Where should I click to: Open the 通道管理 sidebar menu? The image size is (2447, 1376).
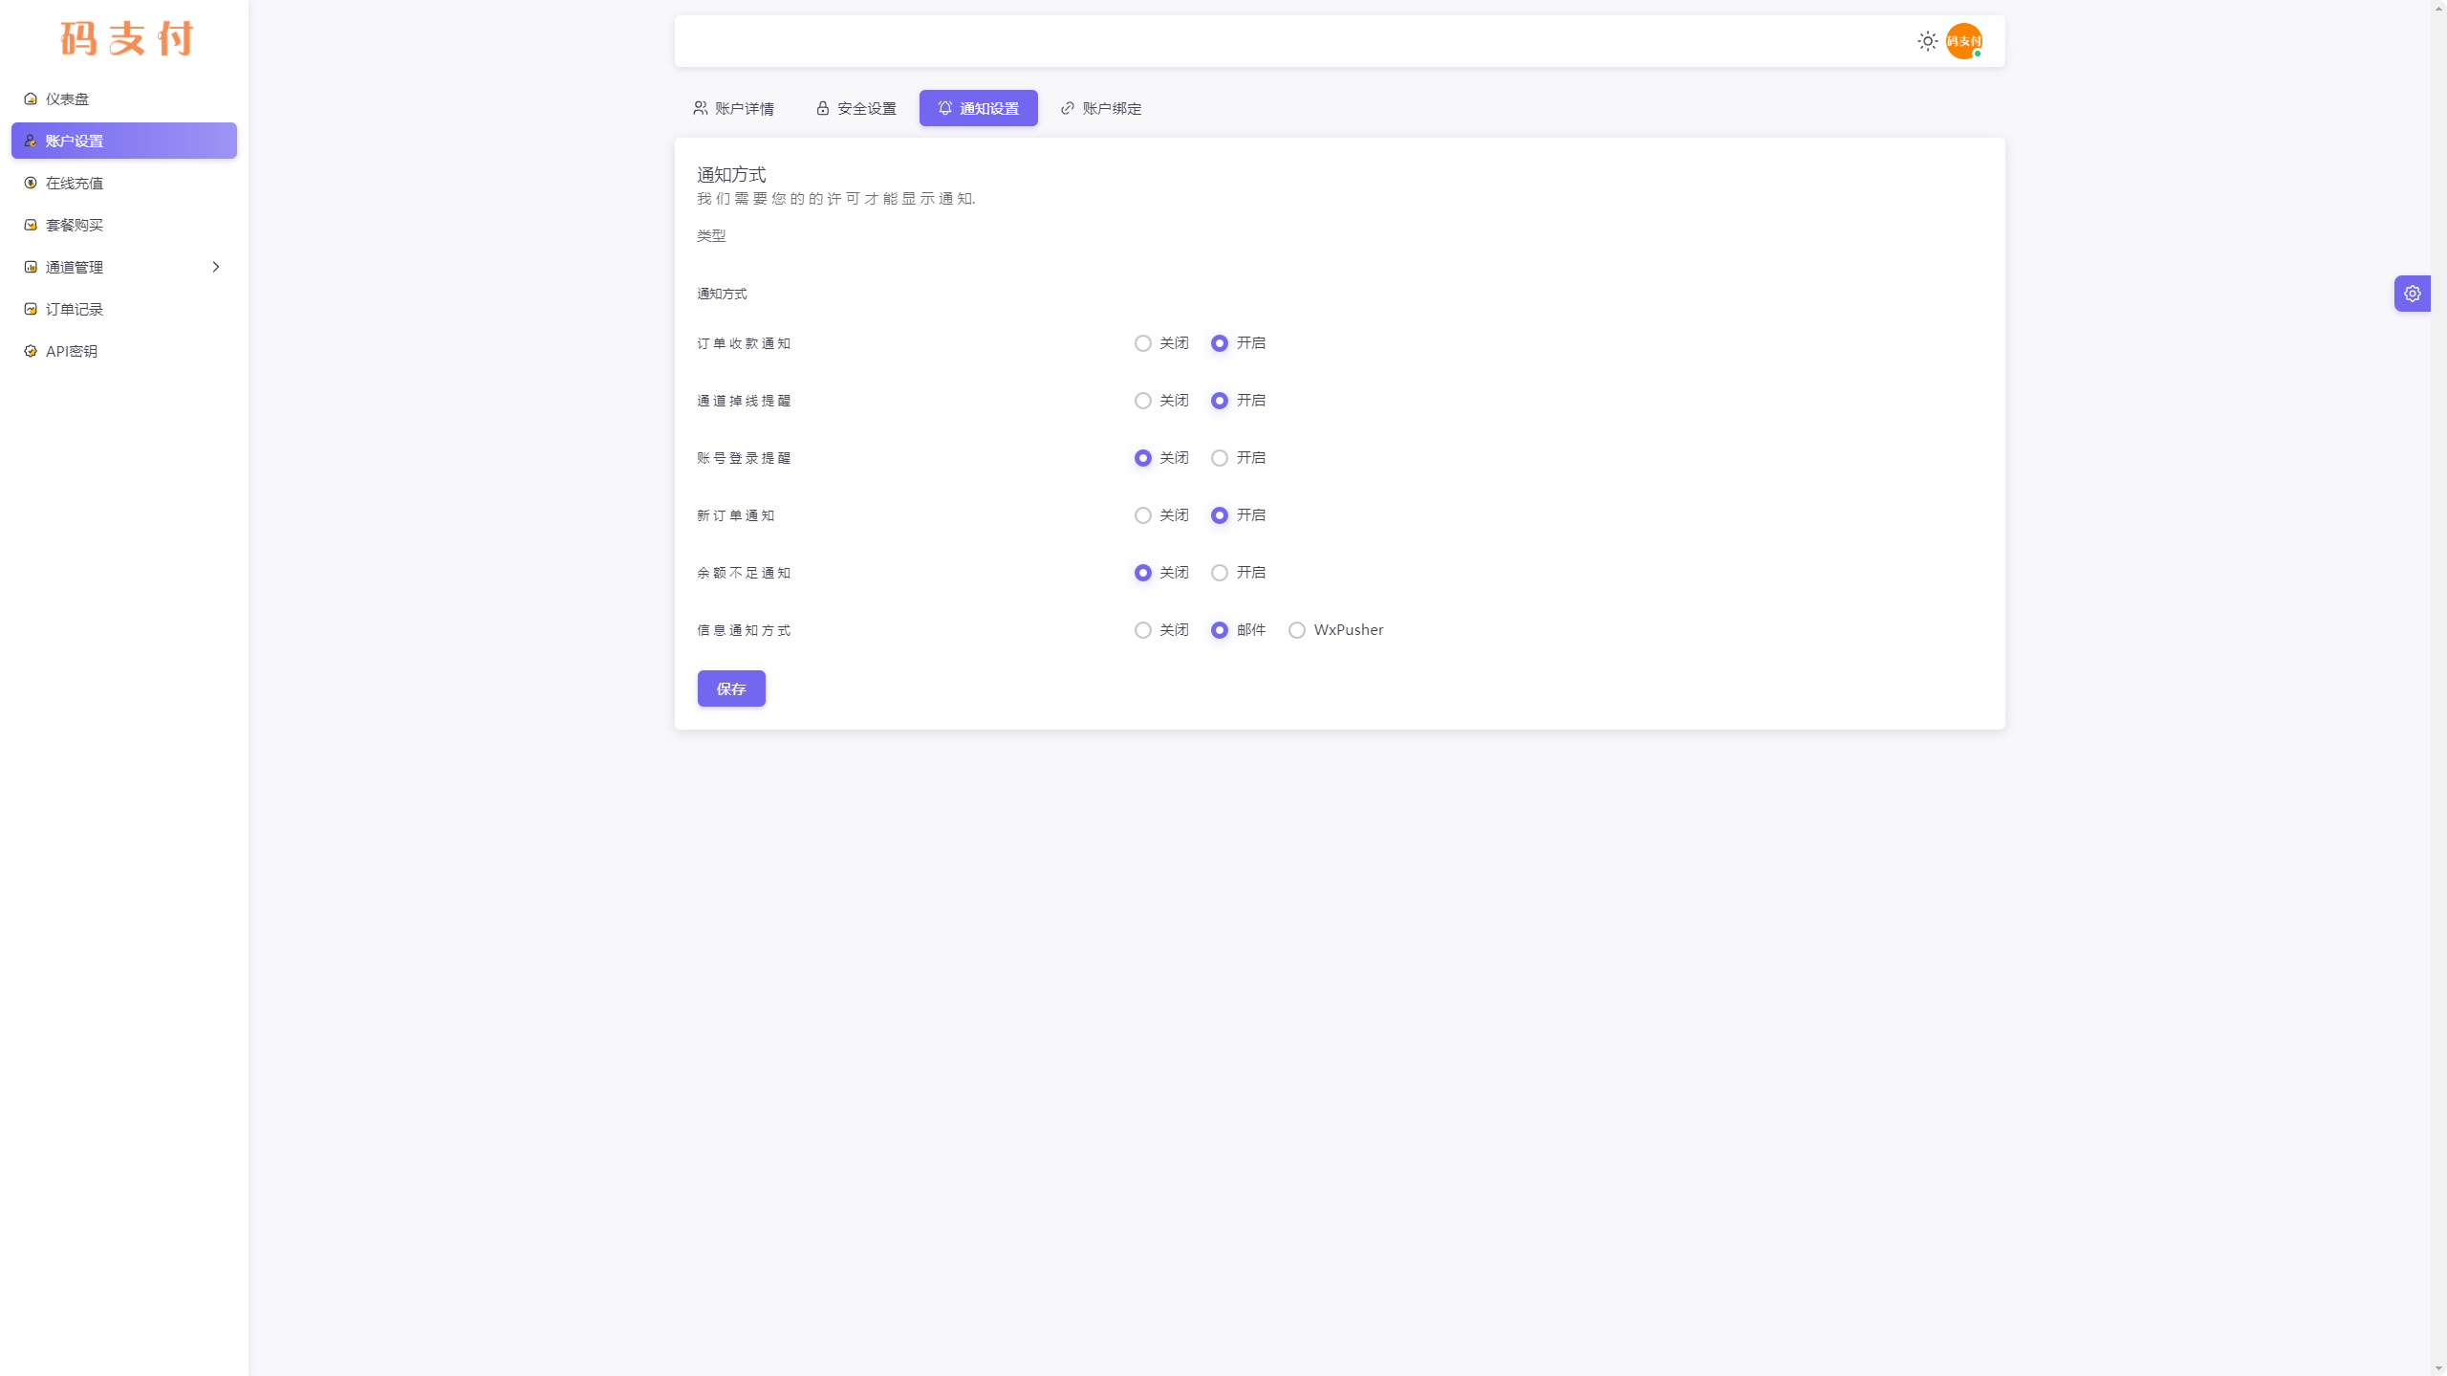pos(75,267)
